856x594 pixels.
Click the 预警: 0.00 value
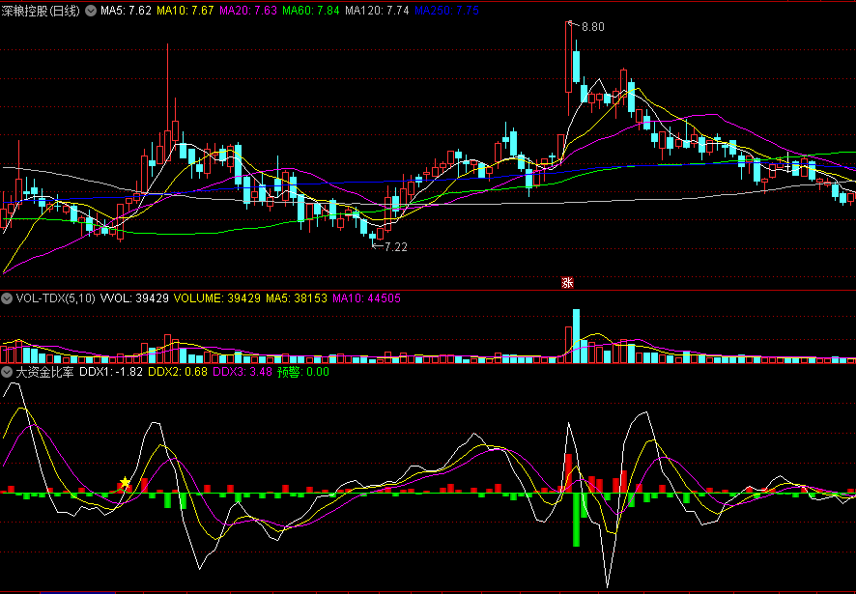tap(303, 373)
